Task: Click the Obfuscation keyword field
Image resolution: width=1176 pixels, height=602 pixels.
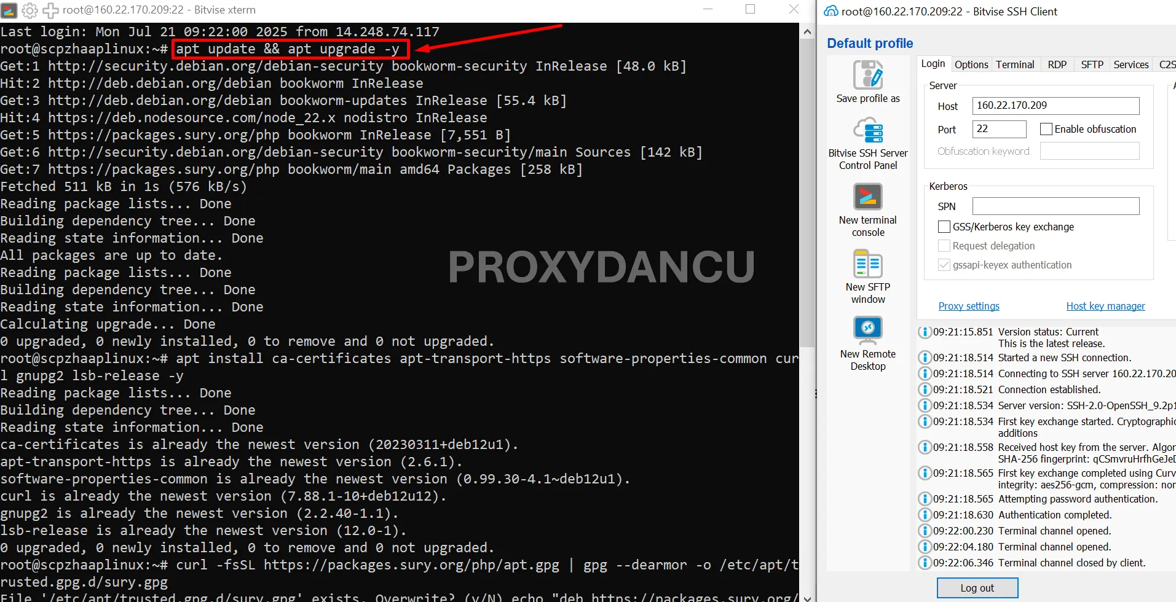Action: pos(1089,151)
